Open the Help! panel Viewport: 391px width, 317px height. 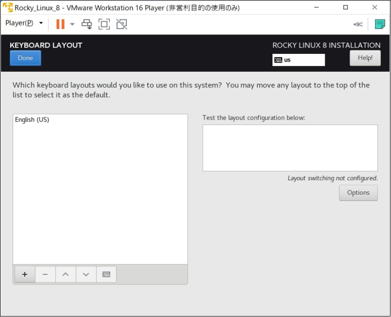(x=365, y=58)
